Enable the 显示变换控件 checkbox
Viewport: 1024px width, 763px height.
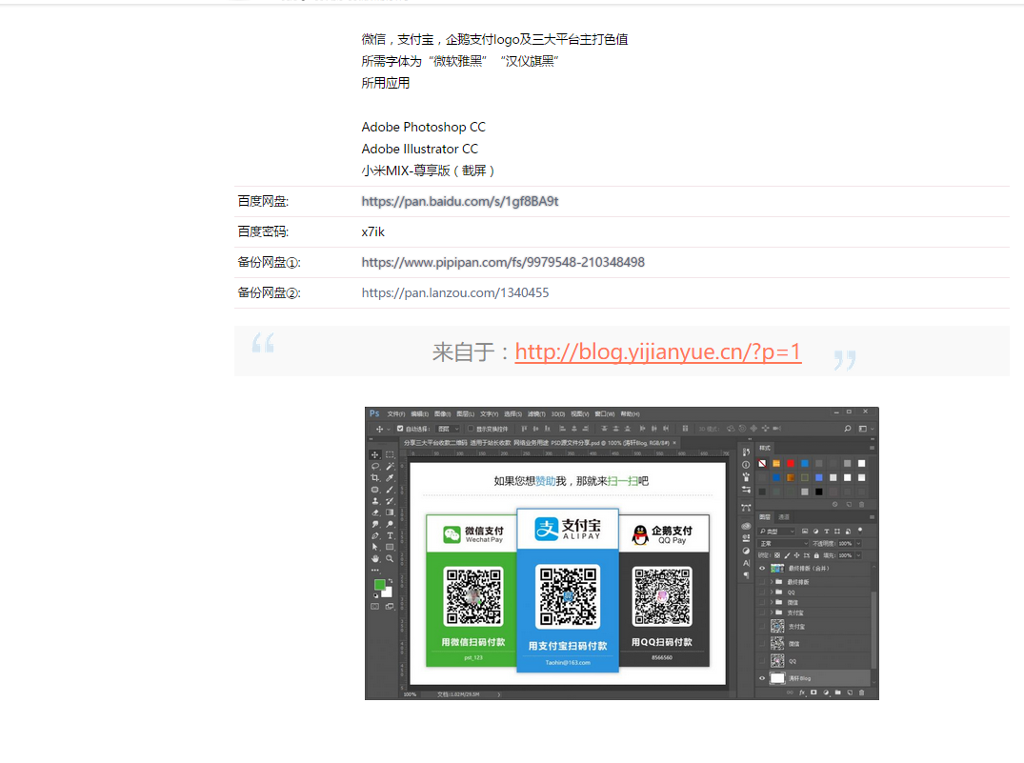(471, 429)
